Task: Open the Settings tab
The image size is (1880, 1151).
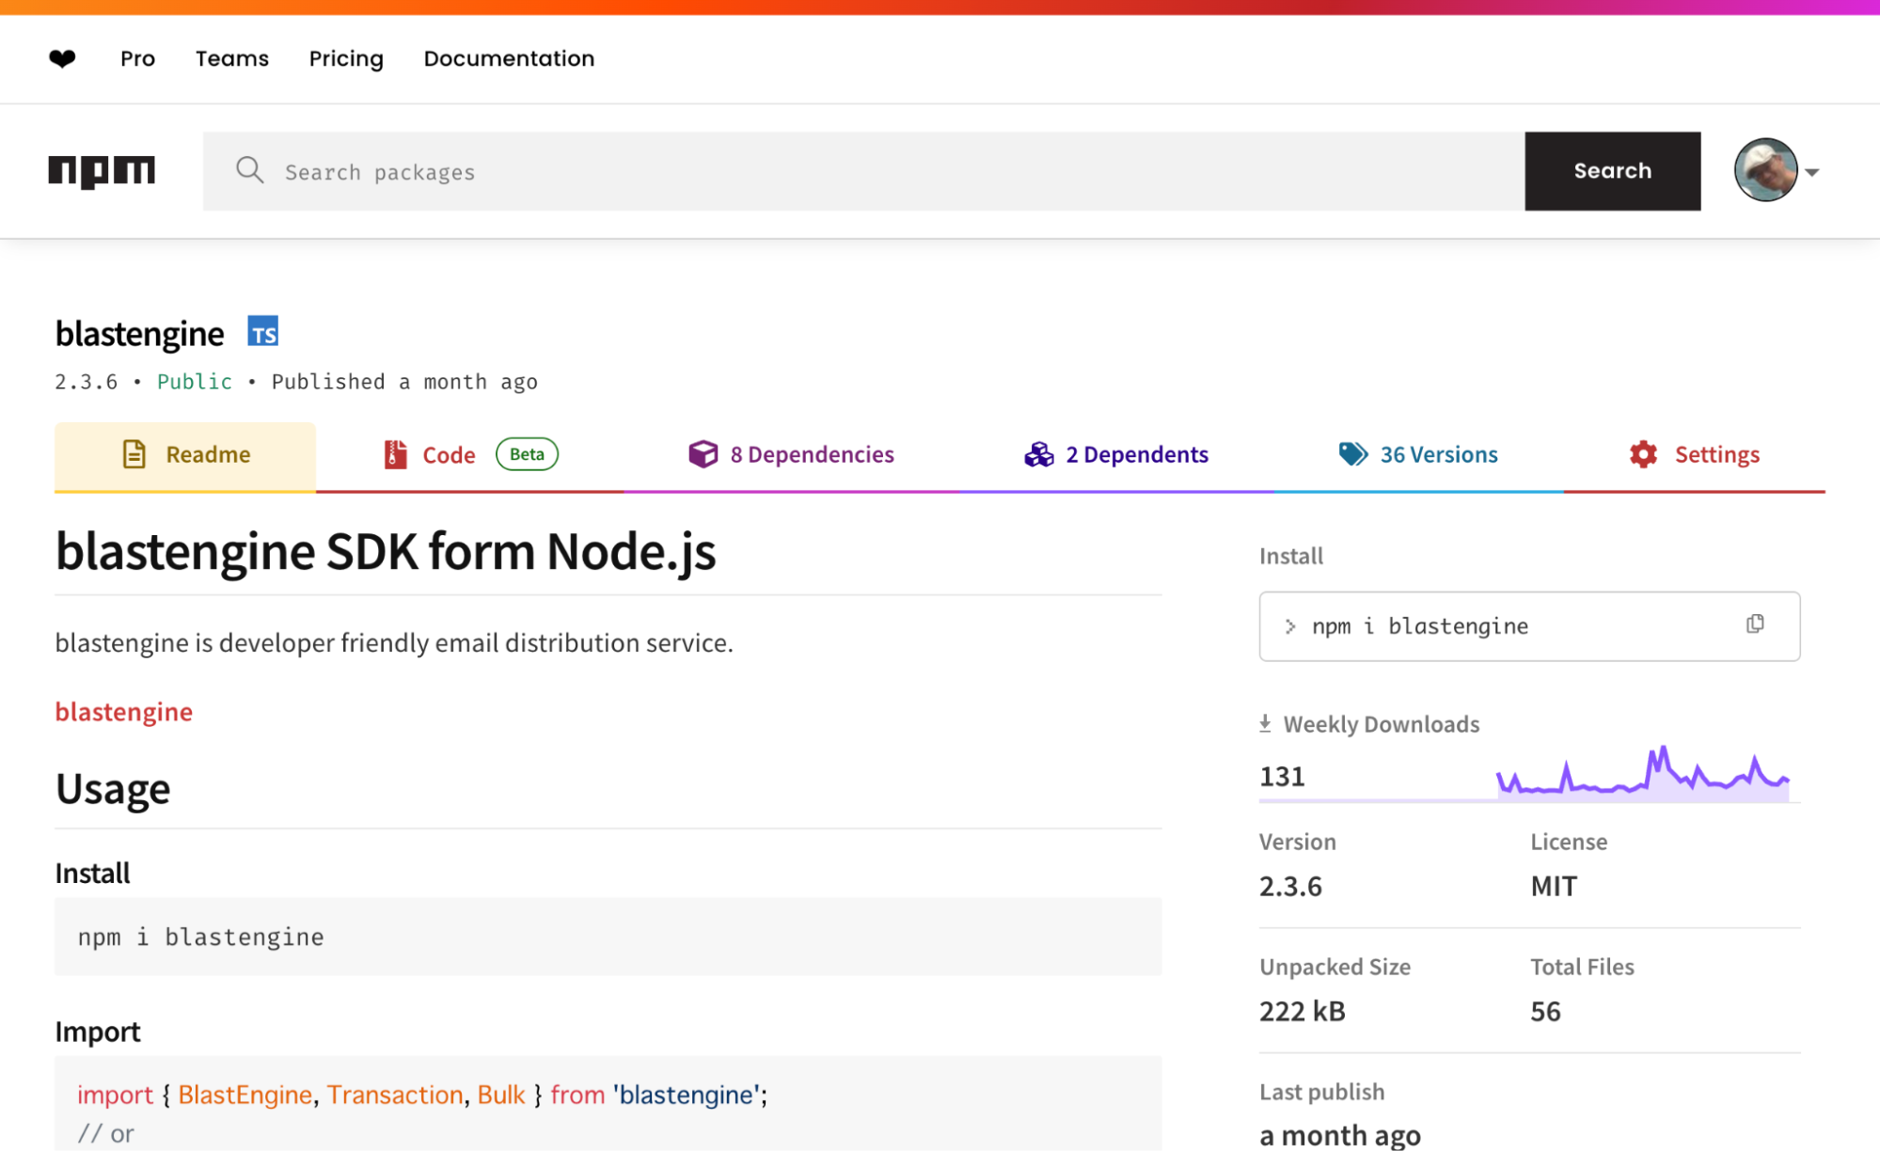Action: [x=1695, y=456]
